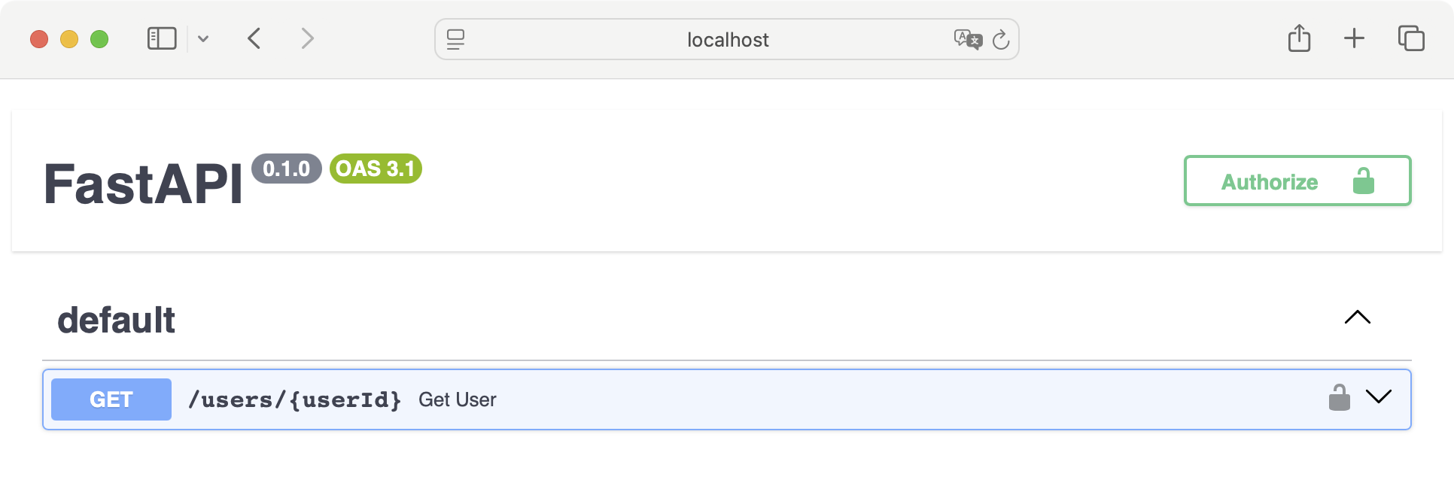This screenshot has width=1454, height=489.
Task: Open the page menu icon in address bar
Action: [455, 39]
